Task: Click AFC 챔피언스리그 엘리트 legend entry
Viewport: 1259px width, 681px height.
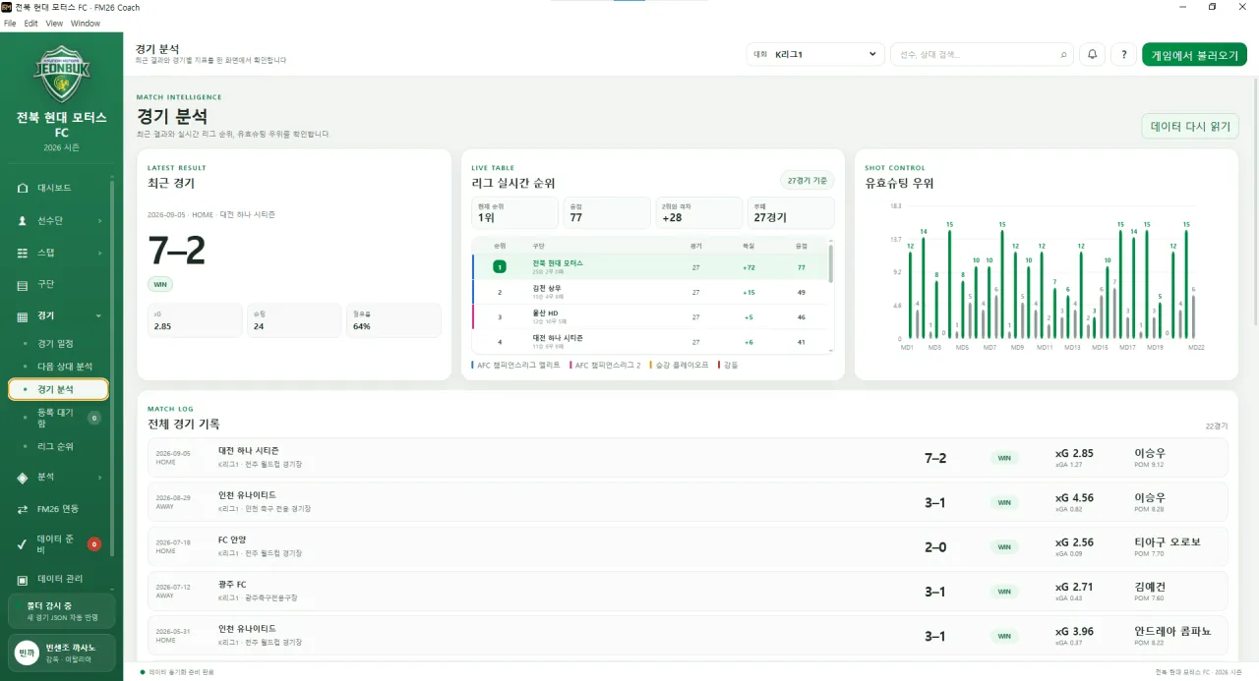Action: (x=516, y=365)
